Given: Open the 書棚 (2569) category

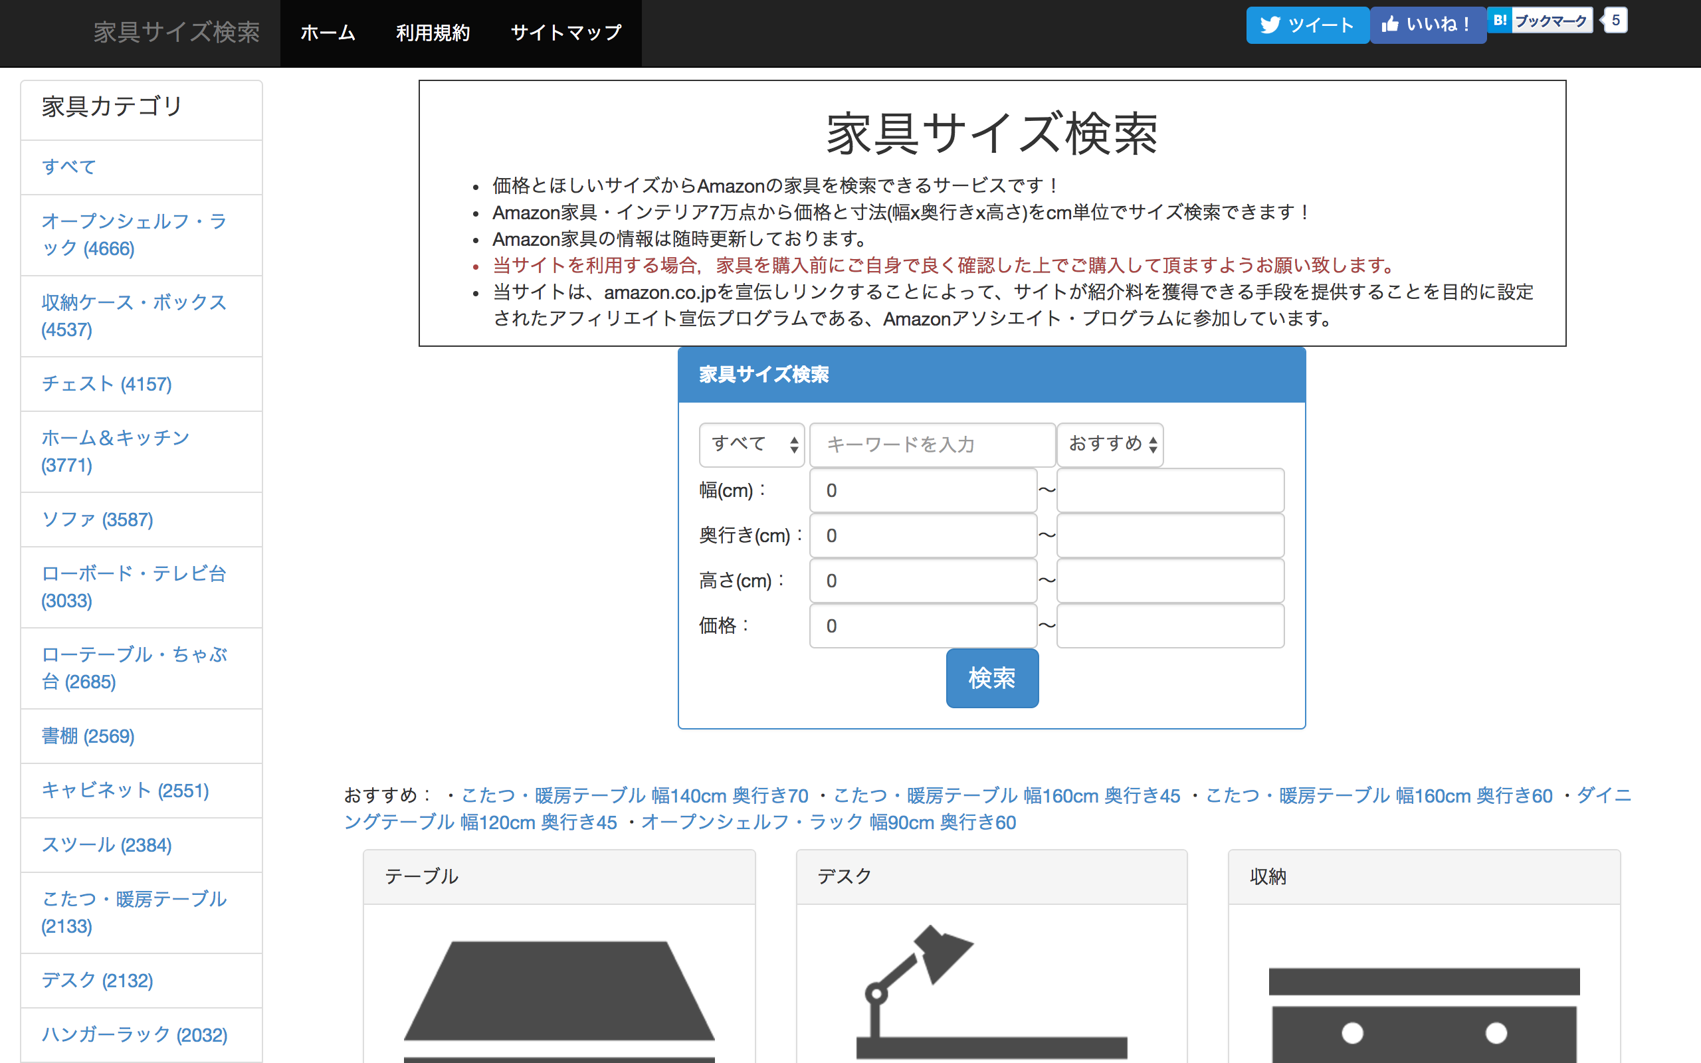Looking at the screenshot, I should coord(87,736).
